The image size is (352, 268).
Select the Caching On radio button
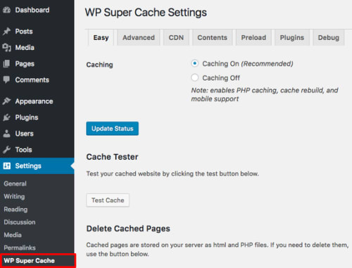click(x=194, y=63)
